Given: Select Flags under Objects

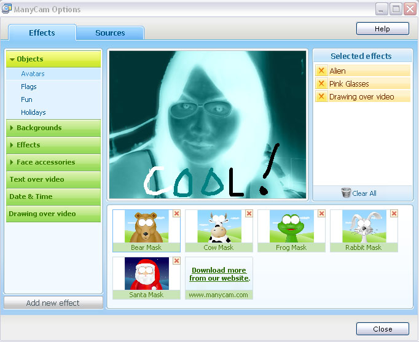Looking at the screenshot, I should pos(53,87).
